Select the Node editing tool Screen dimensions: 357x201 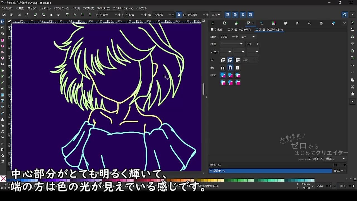click(3, 28)
